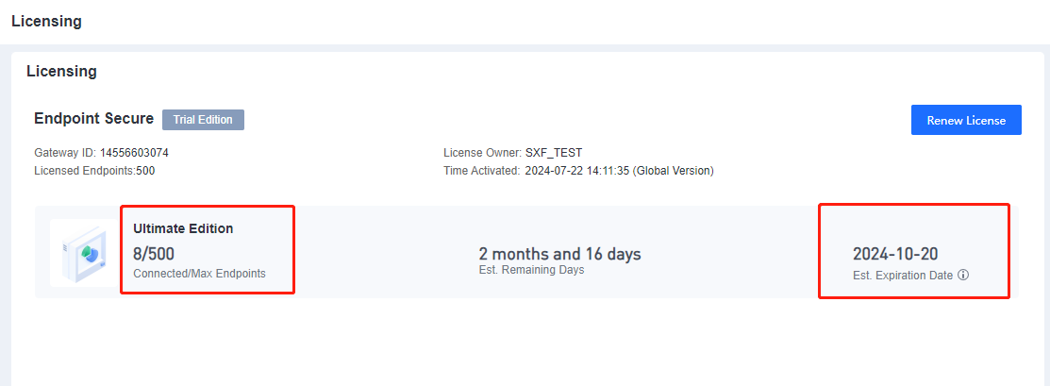Click the Connected/Max Endpoints label

(199, 274)
